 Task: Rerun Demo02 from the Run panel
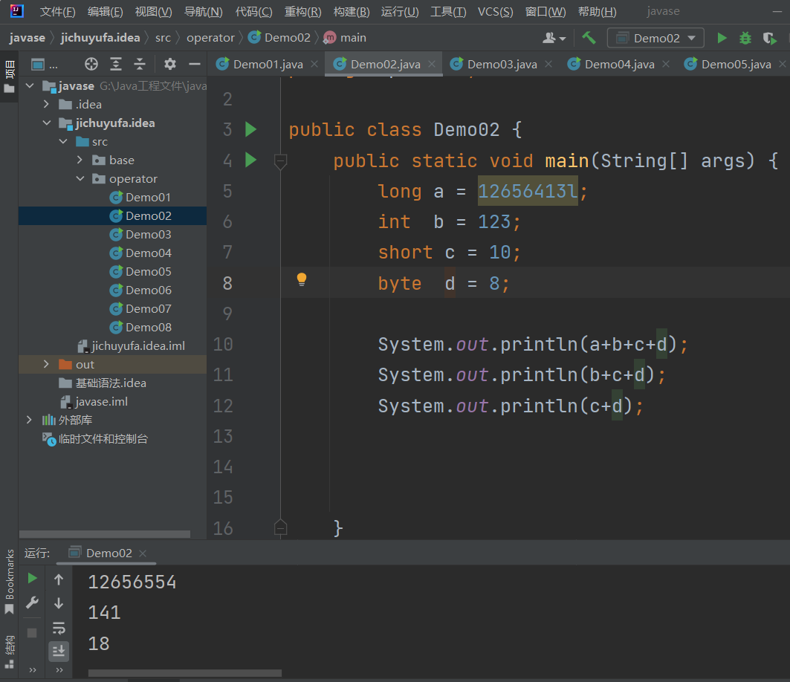tap(32, 578)
